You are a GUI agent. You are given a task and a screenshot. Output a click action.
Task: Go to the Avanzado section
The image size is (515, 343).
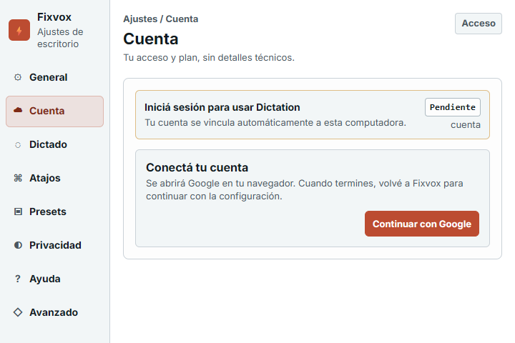(54, 312)
